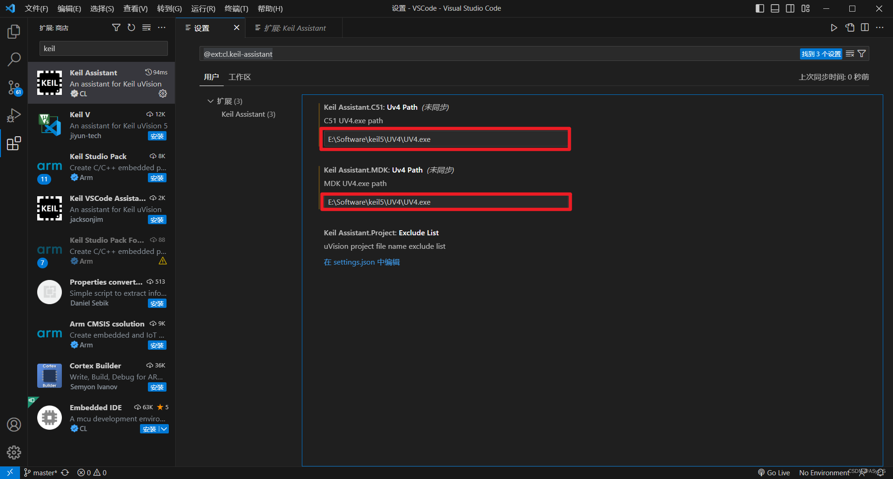
Task: Open the Explorer view in activity bar
Action: pos(14,32)
